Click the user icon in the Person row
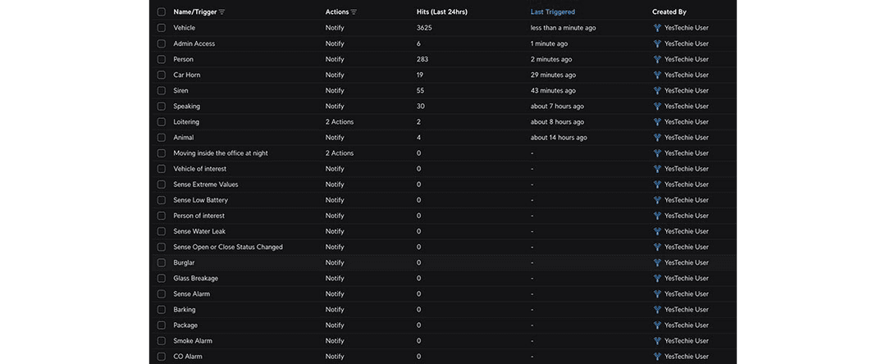Viewport: 886px width, 364px height. [x=657, y=59]
